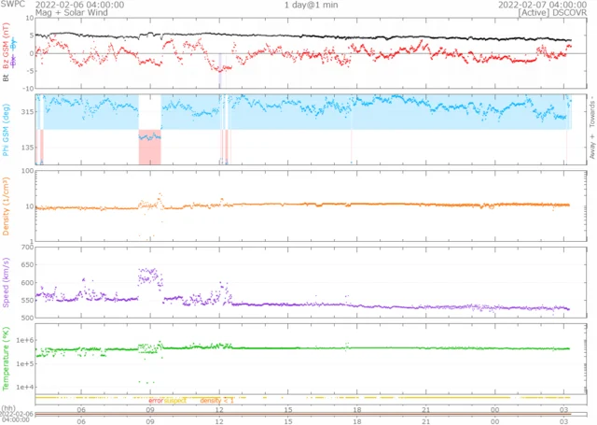Click the 12 hour tick on time axis
This screenshot has width=597, height=425.
(x=219, y=409)
